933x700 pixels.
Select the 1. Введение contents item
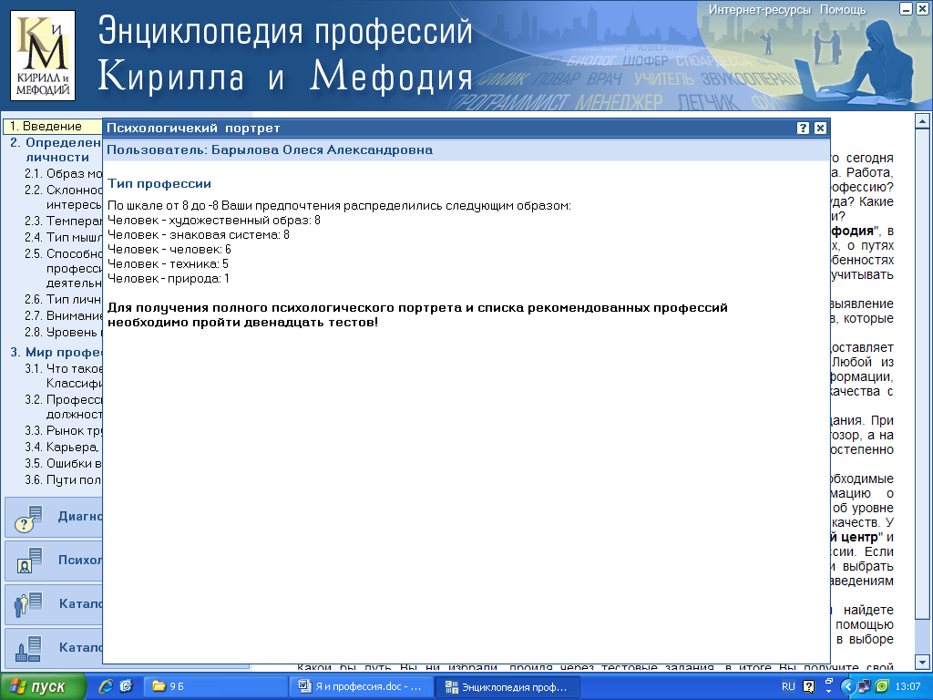(x=52, y=126)
